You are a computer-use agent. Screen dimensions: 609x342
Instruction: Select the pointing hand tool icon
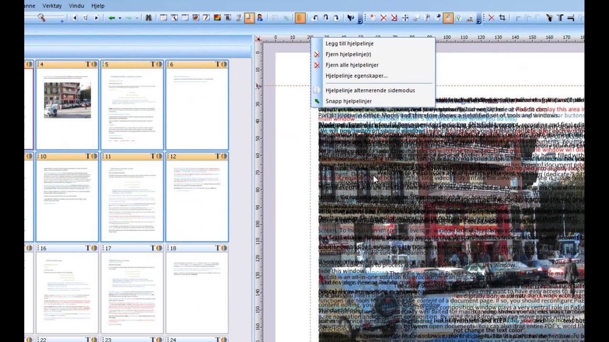549,18
